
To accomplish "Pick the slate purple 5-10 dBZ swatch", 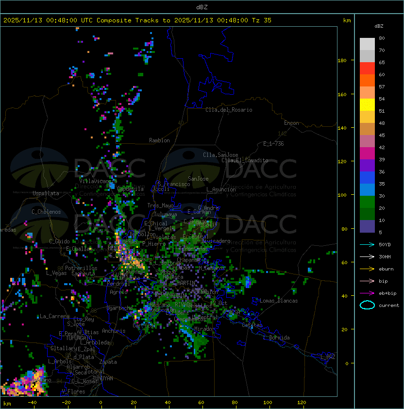I will point(367,226).
